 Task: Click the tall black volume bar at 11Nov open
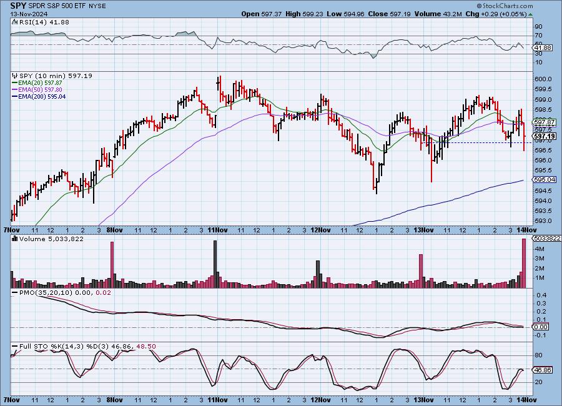coord(215,264)
